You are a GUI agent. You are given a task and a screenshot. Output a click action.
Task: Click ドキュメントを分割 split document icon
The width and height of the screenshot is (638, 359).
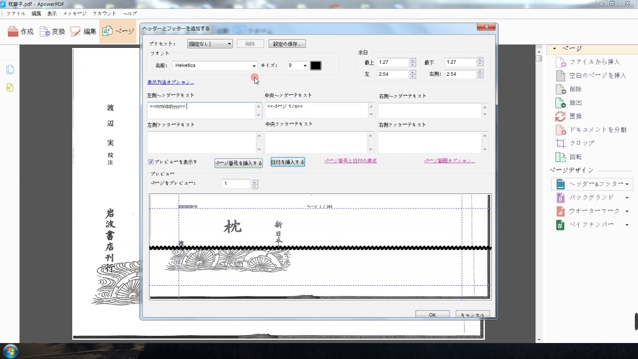(561, 130)
